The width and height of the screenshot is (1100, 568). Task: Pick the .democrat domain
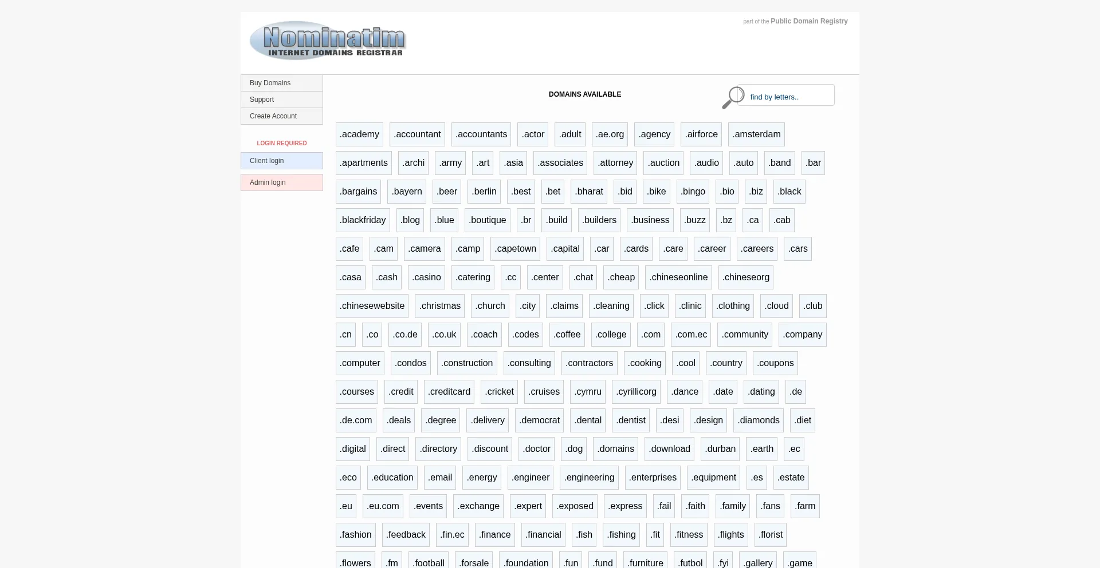click(x=539, y=420)
